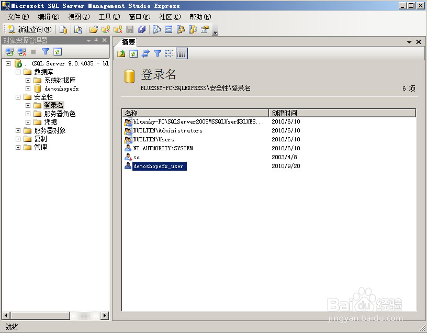Select 服务器角色 in the tree
The height and width of the screenshot is (333, 427).
pos(60,114)
